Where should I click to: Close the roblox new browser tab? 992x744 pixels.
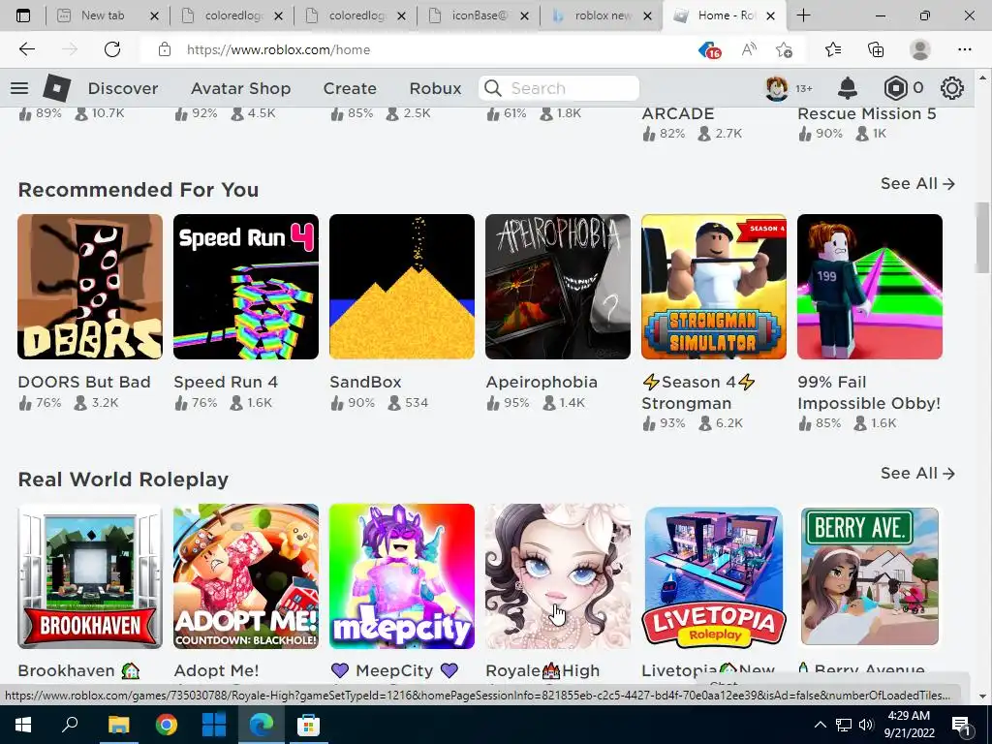pyautogui.click(x=647, y=15)
